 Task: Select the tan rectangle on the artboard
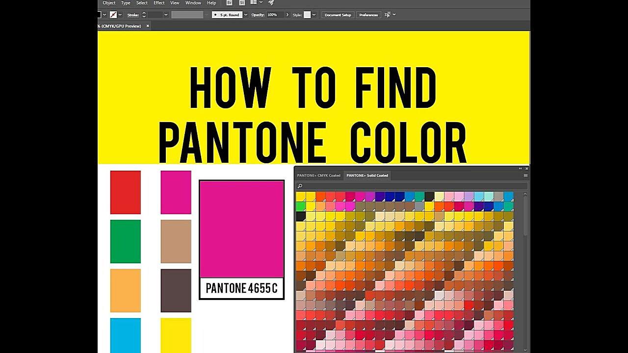[x=176, y=241]
